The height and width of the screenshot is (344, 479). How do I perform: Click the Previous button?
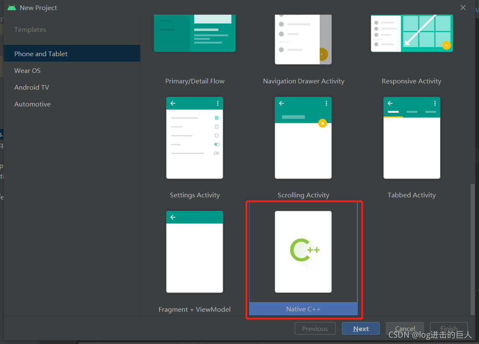coord(315,328)
